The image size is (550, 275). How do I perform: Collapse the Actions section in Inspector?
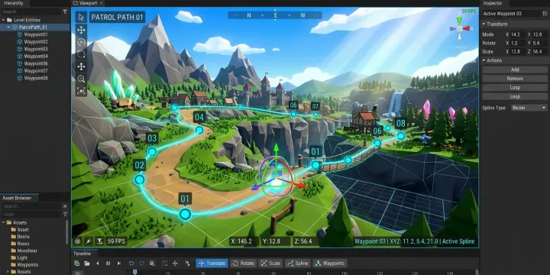pos(484,60)
